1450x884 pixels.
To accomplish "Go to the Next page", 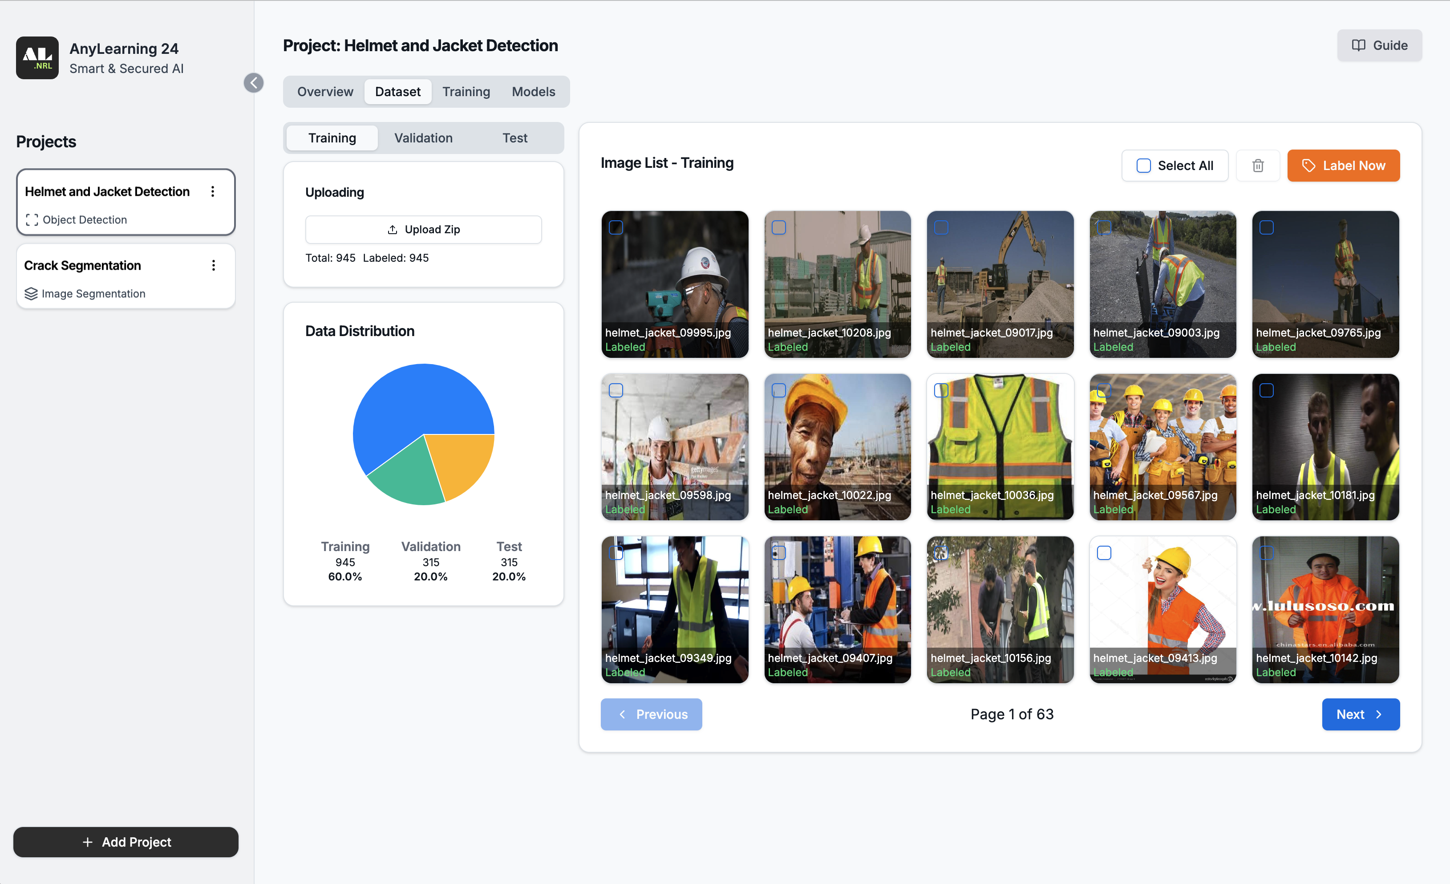I will [x=1360, y=714].
